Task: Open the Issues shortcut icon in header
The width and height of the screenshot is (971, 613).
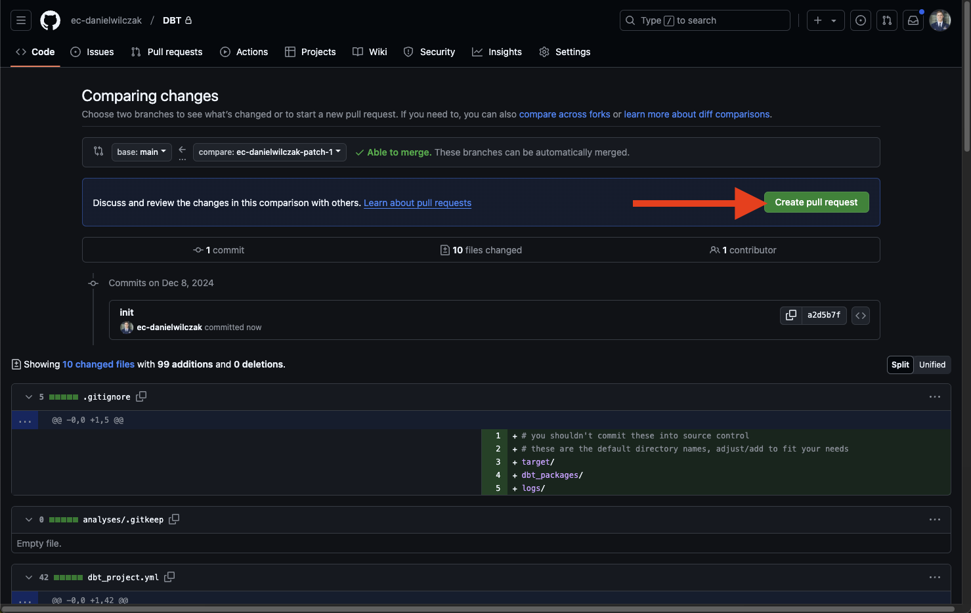Action: 861,20
